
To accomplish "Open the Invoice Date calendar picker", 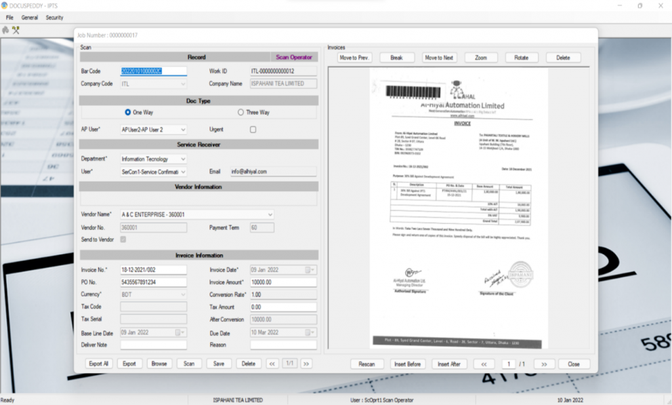I will click(308, 269).
